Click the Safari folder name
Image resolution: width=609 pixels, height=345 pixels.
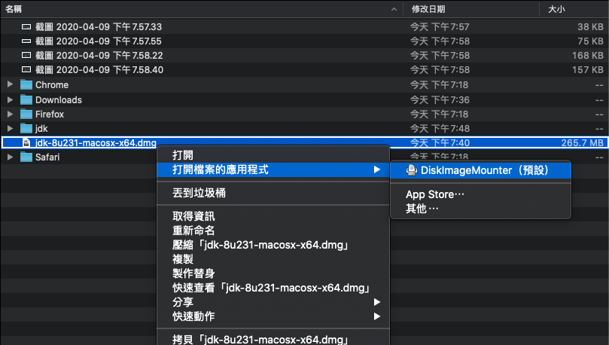pyautogui.click(x=47, y=157)
